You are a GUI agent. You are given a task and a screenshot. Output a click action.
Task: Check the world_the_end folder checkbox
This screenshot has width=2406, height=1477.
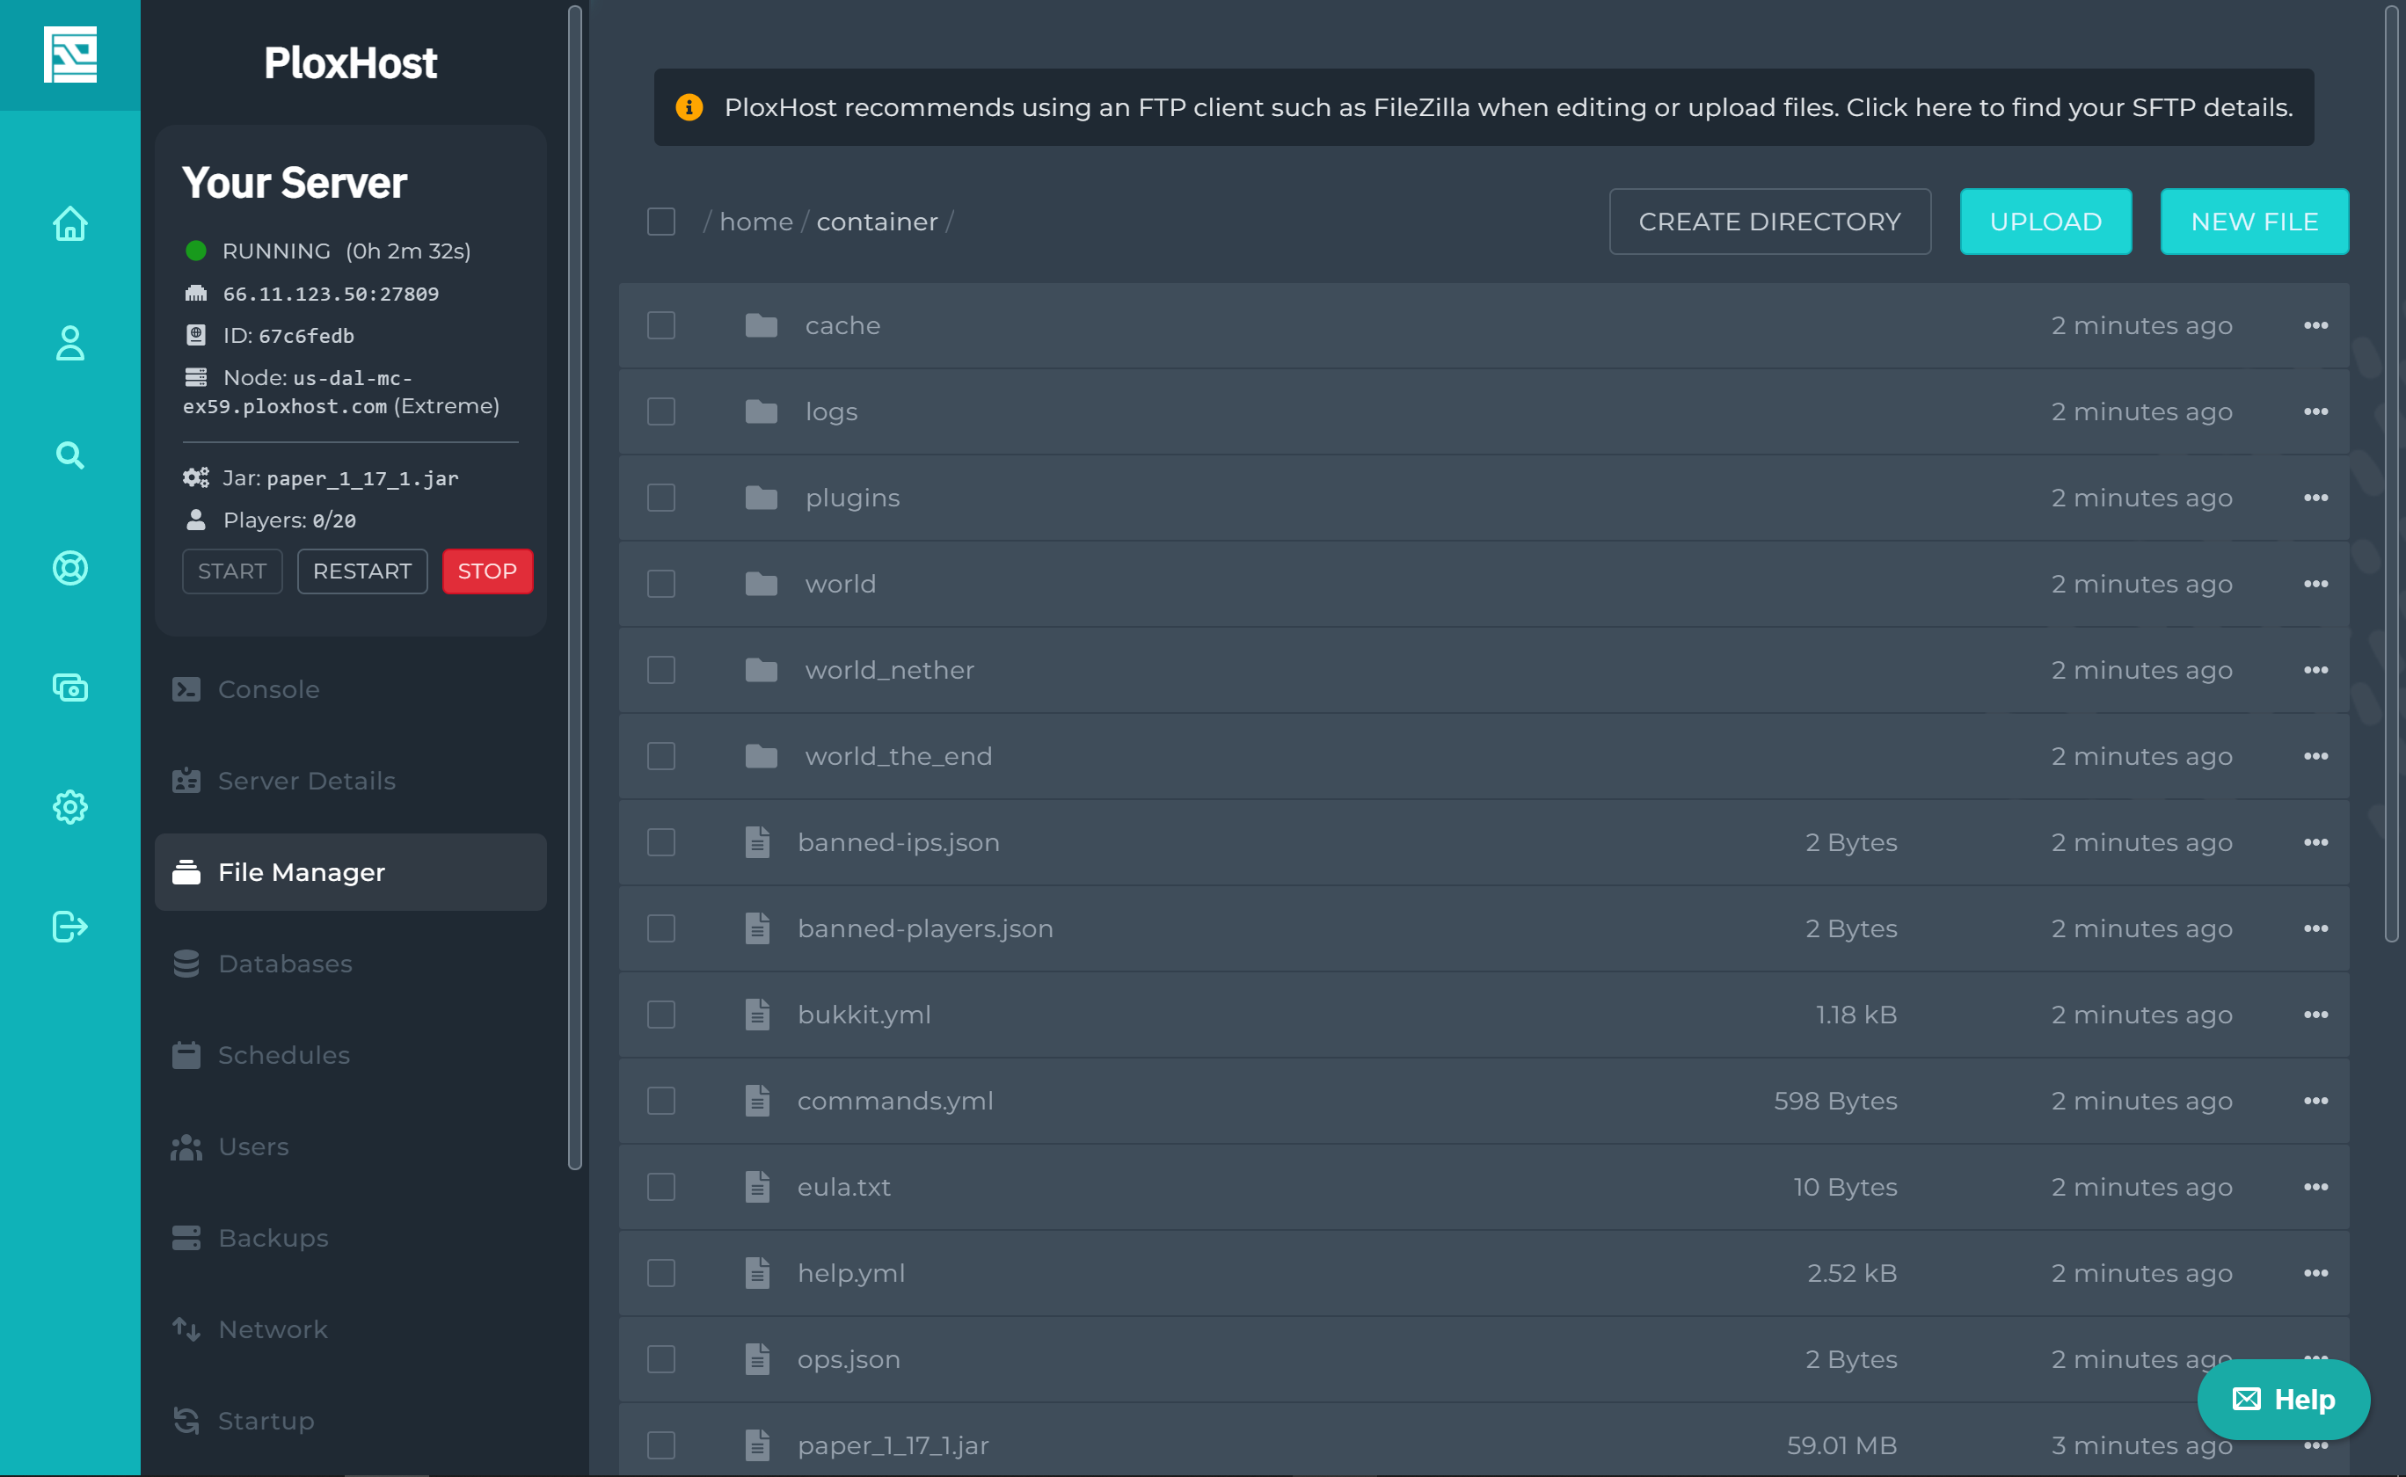coord(661,756)
